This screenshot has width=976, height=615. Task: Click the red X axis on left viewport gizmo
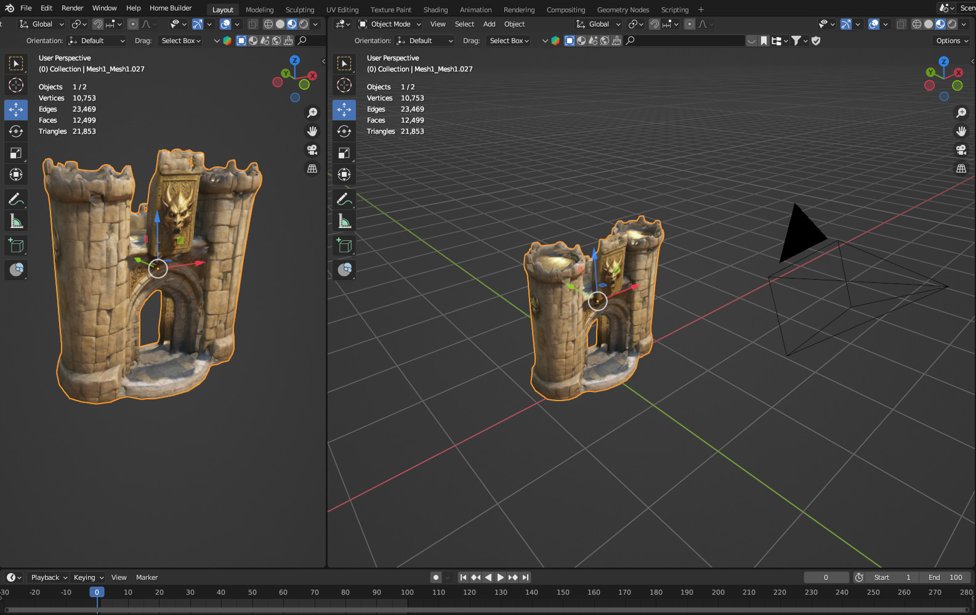tap(313, 76)
